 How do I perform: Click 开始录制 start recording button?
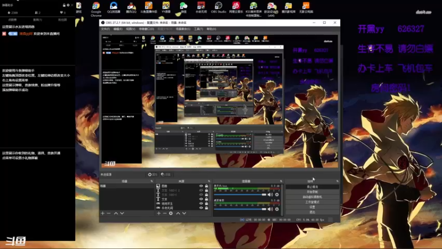(x=312, y=192)
